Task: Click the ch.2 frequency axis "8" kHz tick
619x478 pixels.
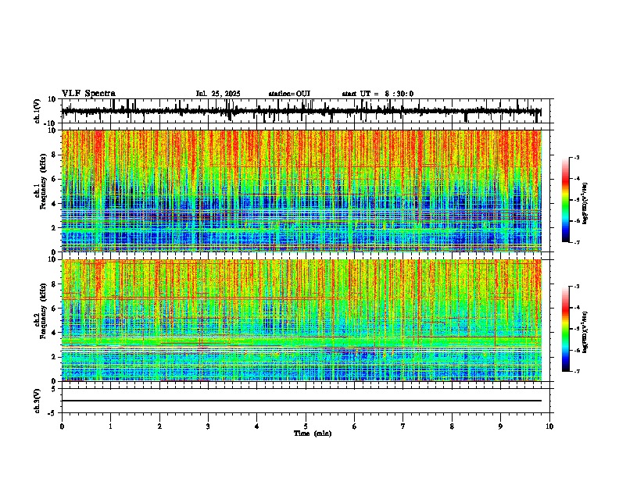Action: [x=55, y=284]
